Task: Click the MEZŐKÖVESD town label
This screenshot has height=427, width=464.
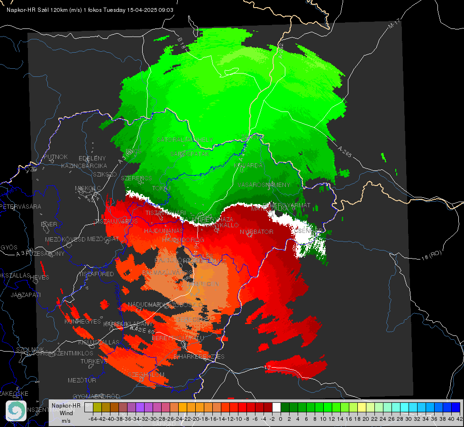Action: tap(65, 239)
